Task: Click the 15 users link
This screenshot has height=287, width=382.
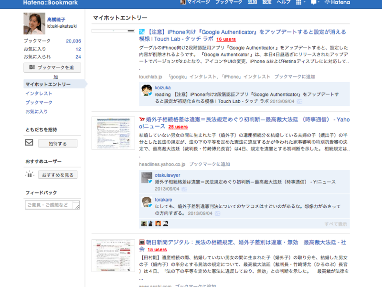Action: [157, 249]
